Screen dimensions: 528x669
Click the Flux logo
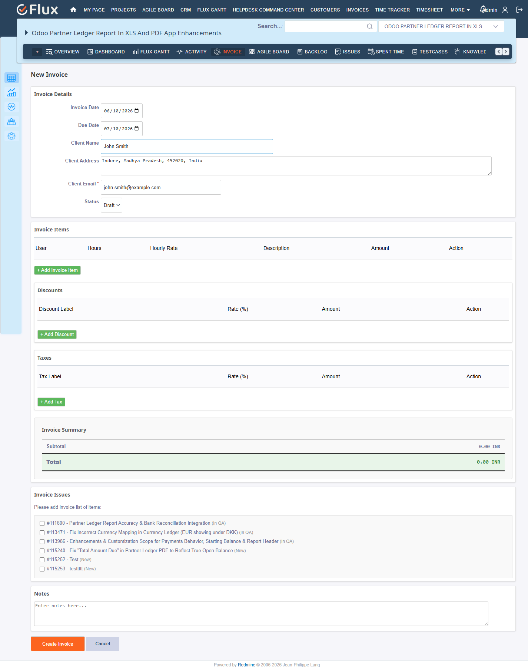(x=37, y=10)
